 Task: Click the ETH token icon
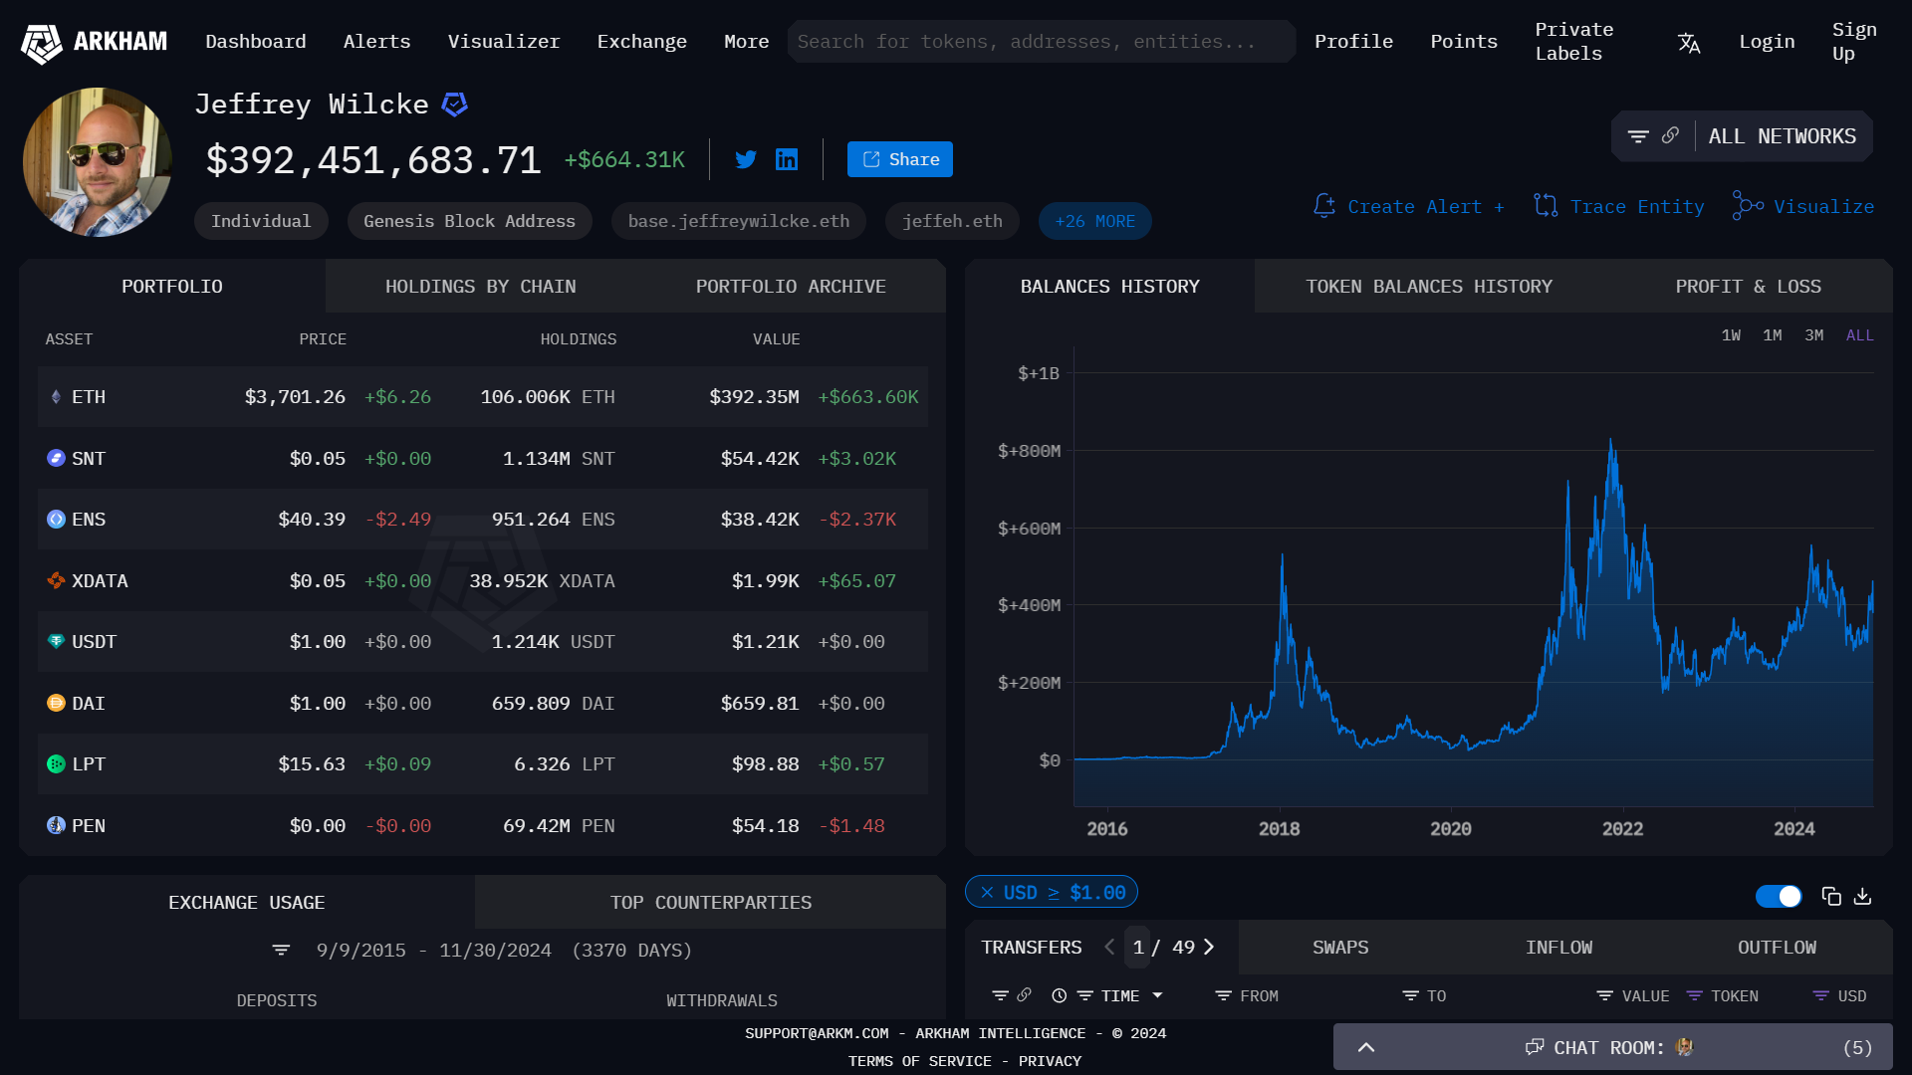tap(56, 397)
